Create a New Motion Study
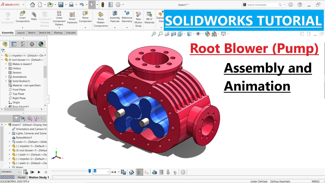The width and height of the screenshot is (325, 183). 138,19
